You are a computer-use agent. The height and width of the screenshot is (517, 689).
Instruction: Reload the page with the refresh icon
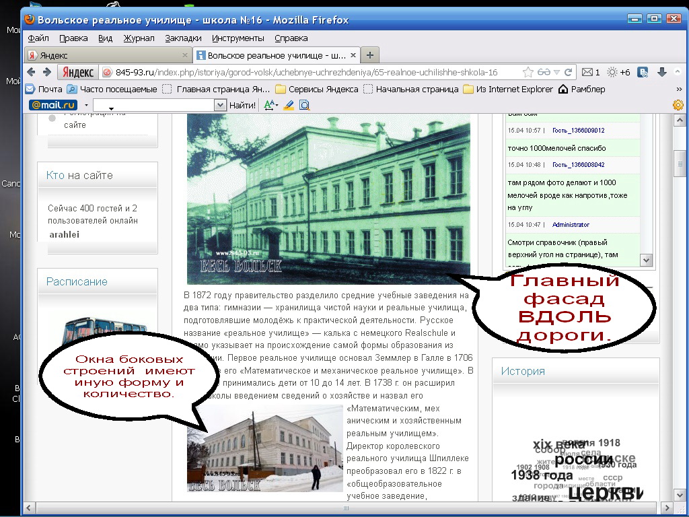[569, 72]
